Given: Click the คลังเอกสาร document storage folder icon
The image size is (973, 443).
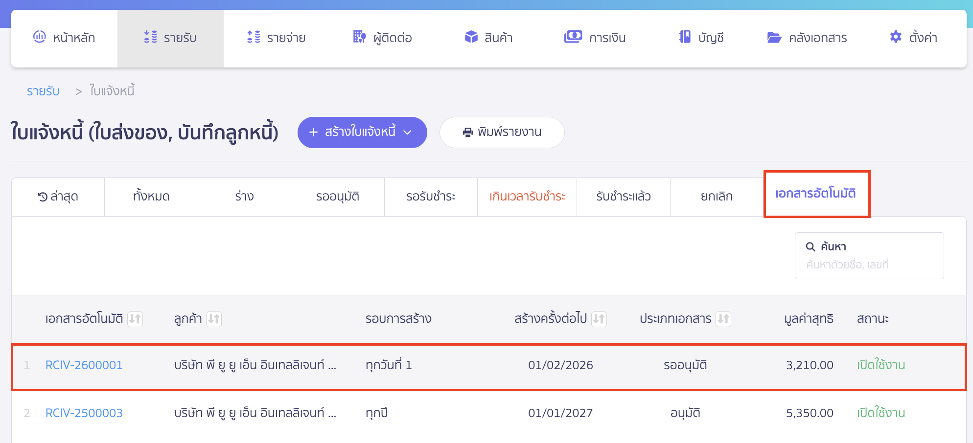Looking at the screenshot, I should (773, 37).
